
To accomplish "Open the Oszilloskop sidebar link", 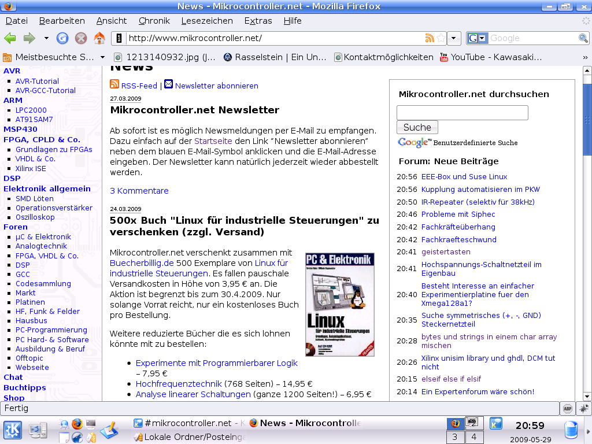I will (x=35, y=217).
